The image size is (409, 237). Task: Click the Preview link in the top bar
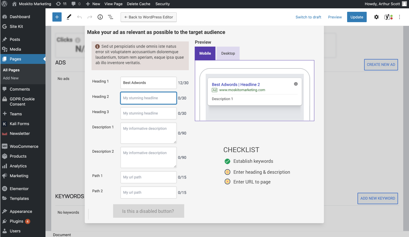[x=335, y=17]
